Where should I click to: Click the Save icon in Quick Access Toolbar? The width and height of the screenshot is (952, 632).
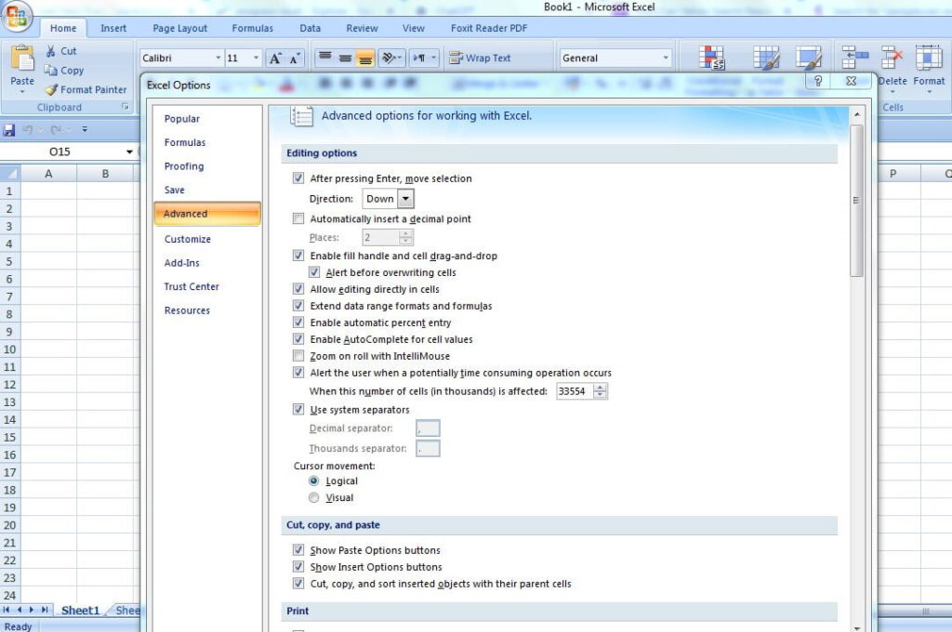pos(9,129)
